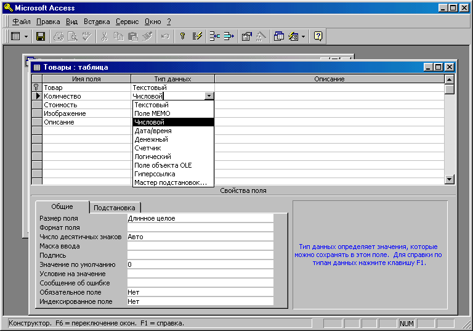Choose Дата/время data type
473x331 pixels.
click(x=173, y=131)
